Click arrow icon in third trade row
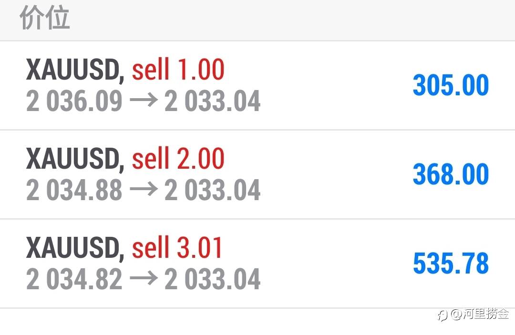This screenshot has height=335, width=515. [x=144, y=278]
